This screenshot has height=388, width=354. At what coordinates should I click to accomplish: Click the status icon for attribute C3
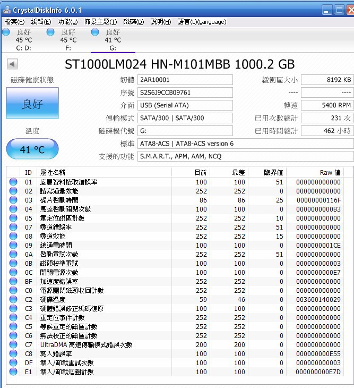click(13, 308)
